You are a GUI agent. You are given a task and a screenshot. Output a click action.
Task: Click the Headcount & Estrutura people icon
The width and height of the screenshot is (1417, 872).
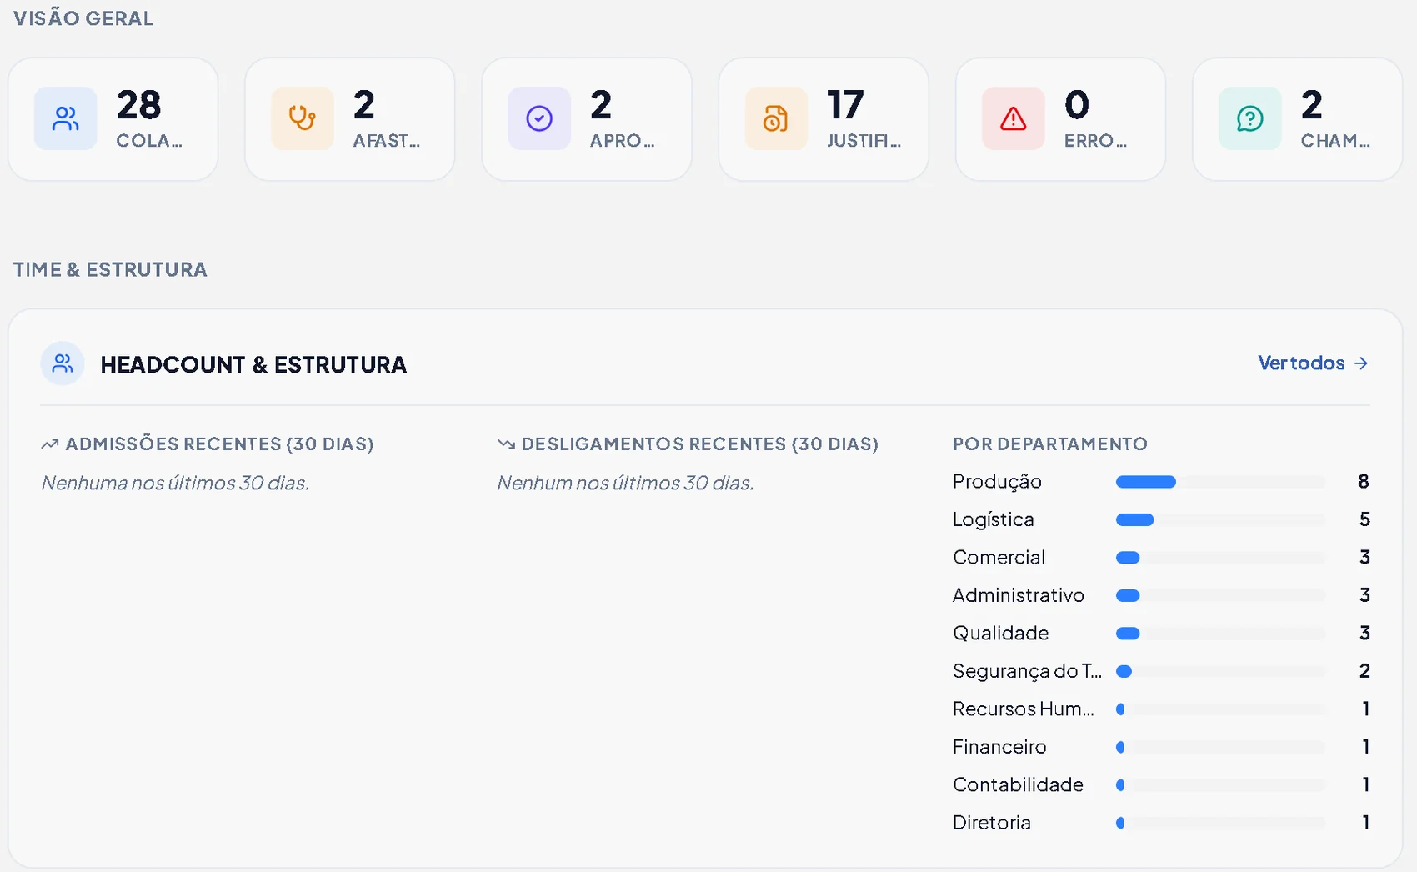[63, 363]
